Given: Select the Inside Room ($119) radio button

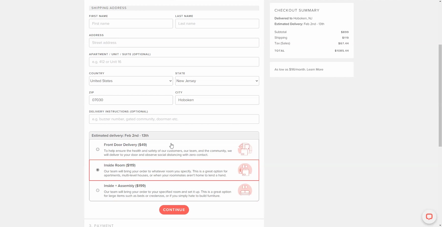Looking at the screenshot, I should (98, 170).
